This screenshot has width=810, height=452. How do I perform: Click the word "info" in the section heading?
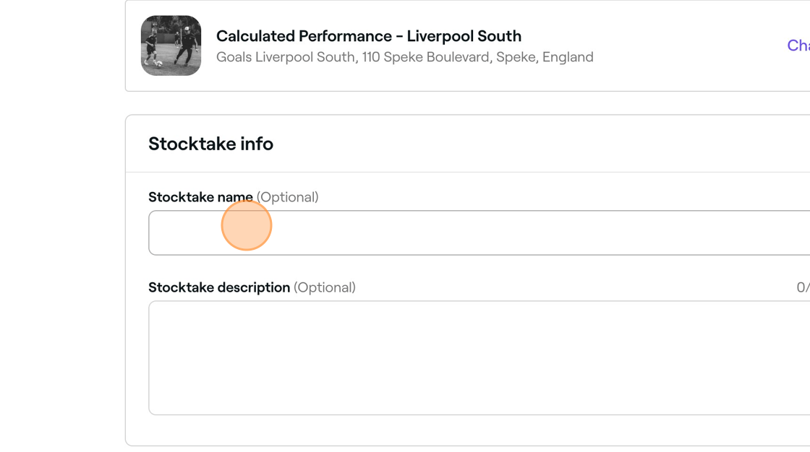point(257,144)
